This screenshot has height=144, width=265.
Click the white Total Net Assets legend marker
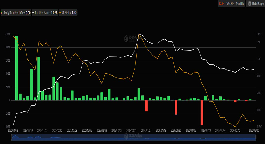pyautogui.click(x=33, y=13)
